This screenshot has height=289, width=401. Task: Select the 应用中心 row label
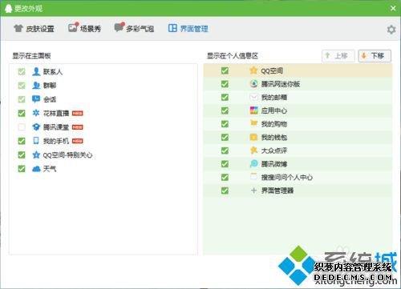pyautogui.click(x=274, y=110)
